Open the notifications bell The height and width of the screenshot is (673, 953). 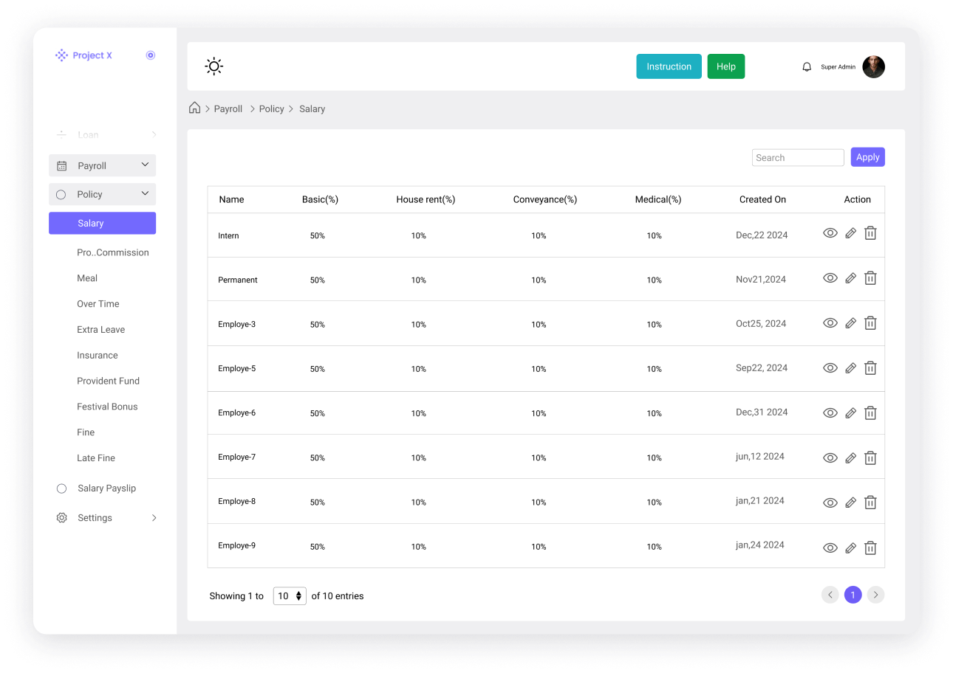(807, 67)
